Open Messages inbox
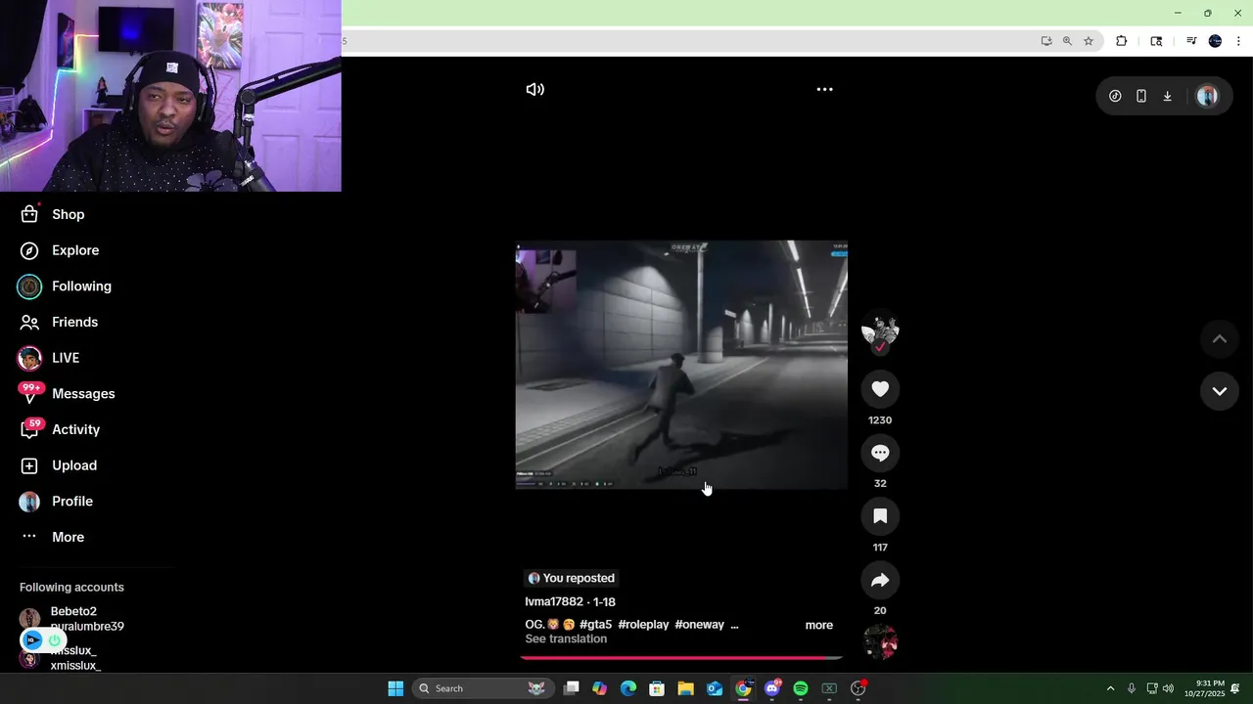The height and width of the screenshot is (704, 1253). coord(67,394)
